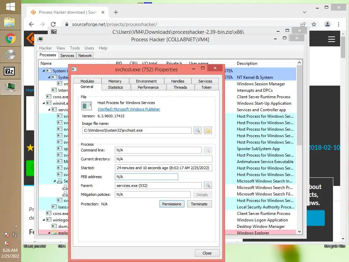Viewport: 349px width, 262px height.
Task: Click the Permissions button
Action: 172,204
